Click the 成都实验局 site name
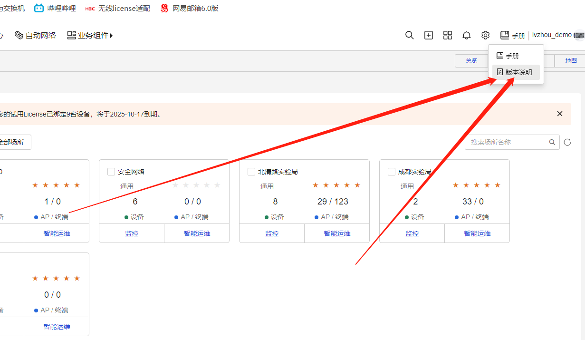 click(415, 172)
